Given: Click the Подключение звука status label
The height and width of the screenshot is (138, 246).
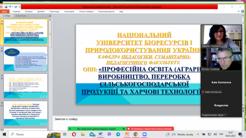Looking at the screenshot, I should point(214,115).
